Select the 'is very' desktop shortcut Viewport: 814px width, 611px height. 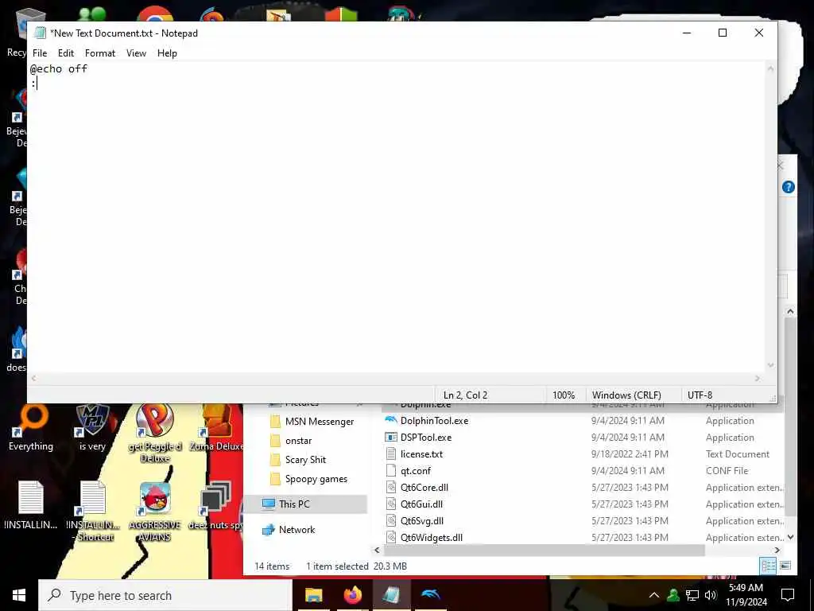(92, 428)
